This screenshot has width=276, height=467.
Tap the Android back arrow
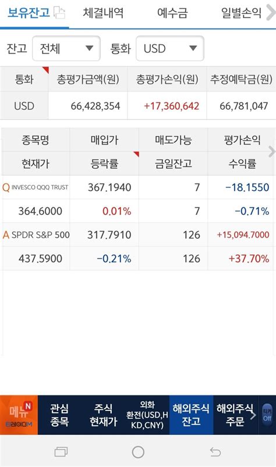tap(215, 452)
